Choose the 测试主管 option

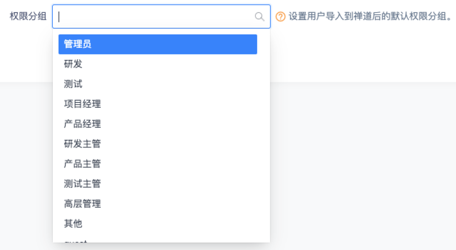click(82, 183)
